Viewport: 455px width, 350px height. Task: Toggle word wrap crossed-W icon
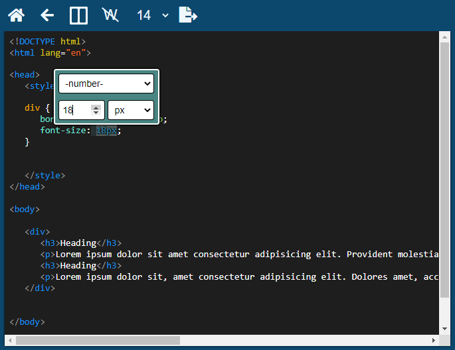click(x=110, y=15)
